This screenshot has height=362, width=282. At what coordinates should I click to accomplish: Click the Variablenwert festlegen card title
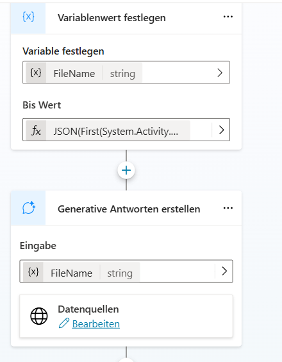click(x=112, y=18)
